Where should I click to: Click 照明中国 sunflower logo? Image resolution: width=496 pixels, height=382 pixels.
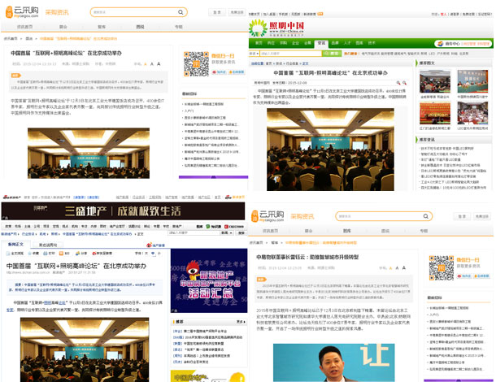[x=258, y=28]
